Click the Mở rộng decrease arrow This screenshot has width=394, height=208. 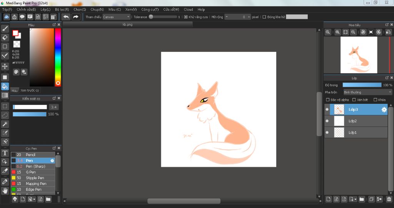click(227, 17)
